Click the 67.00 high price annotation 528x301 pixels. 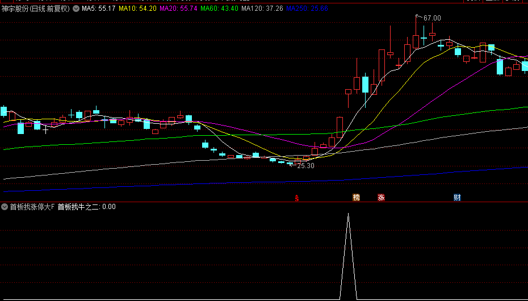431,18
